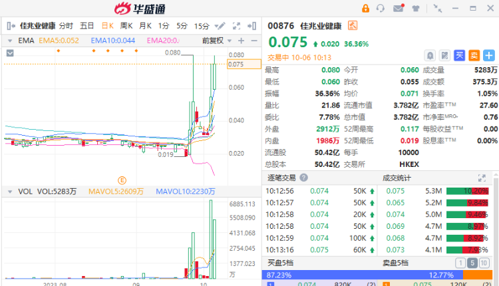The height and width of the screenshot is (286, 499).
Task: Click the shirt skin theme icon
Action: [416, 9]
